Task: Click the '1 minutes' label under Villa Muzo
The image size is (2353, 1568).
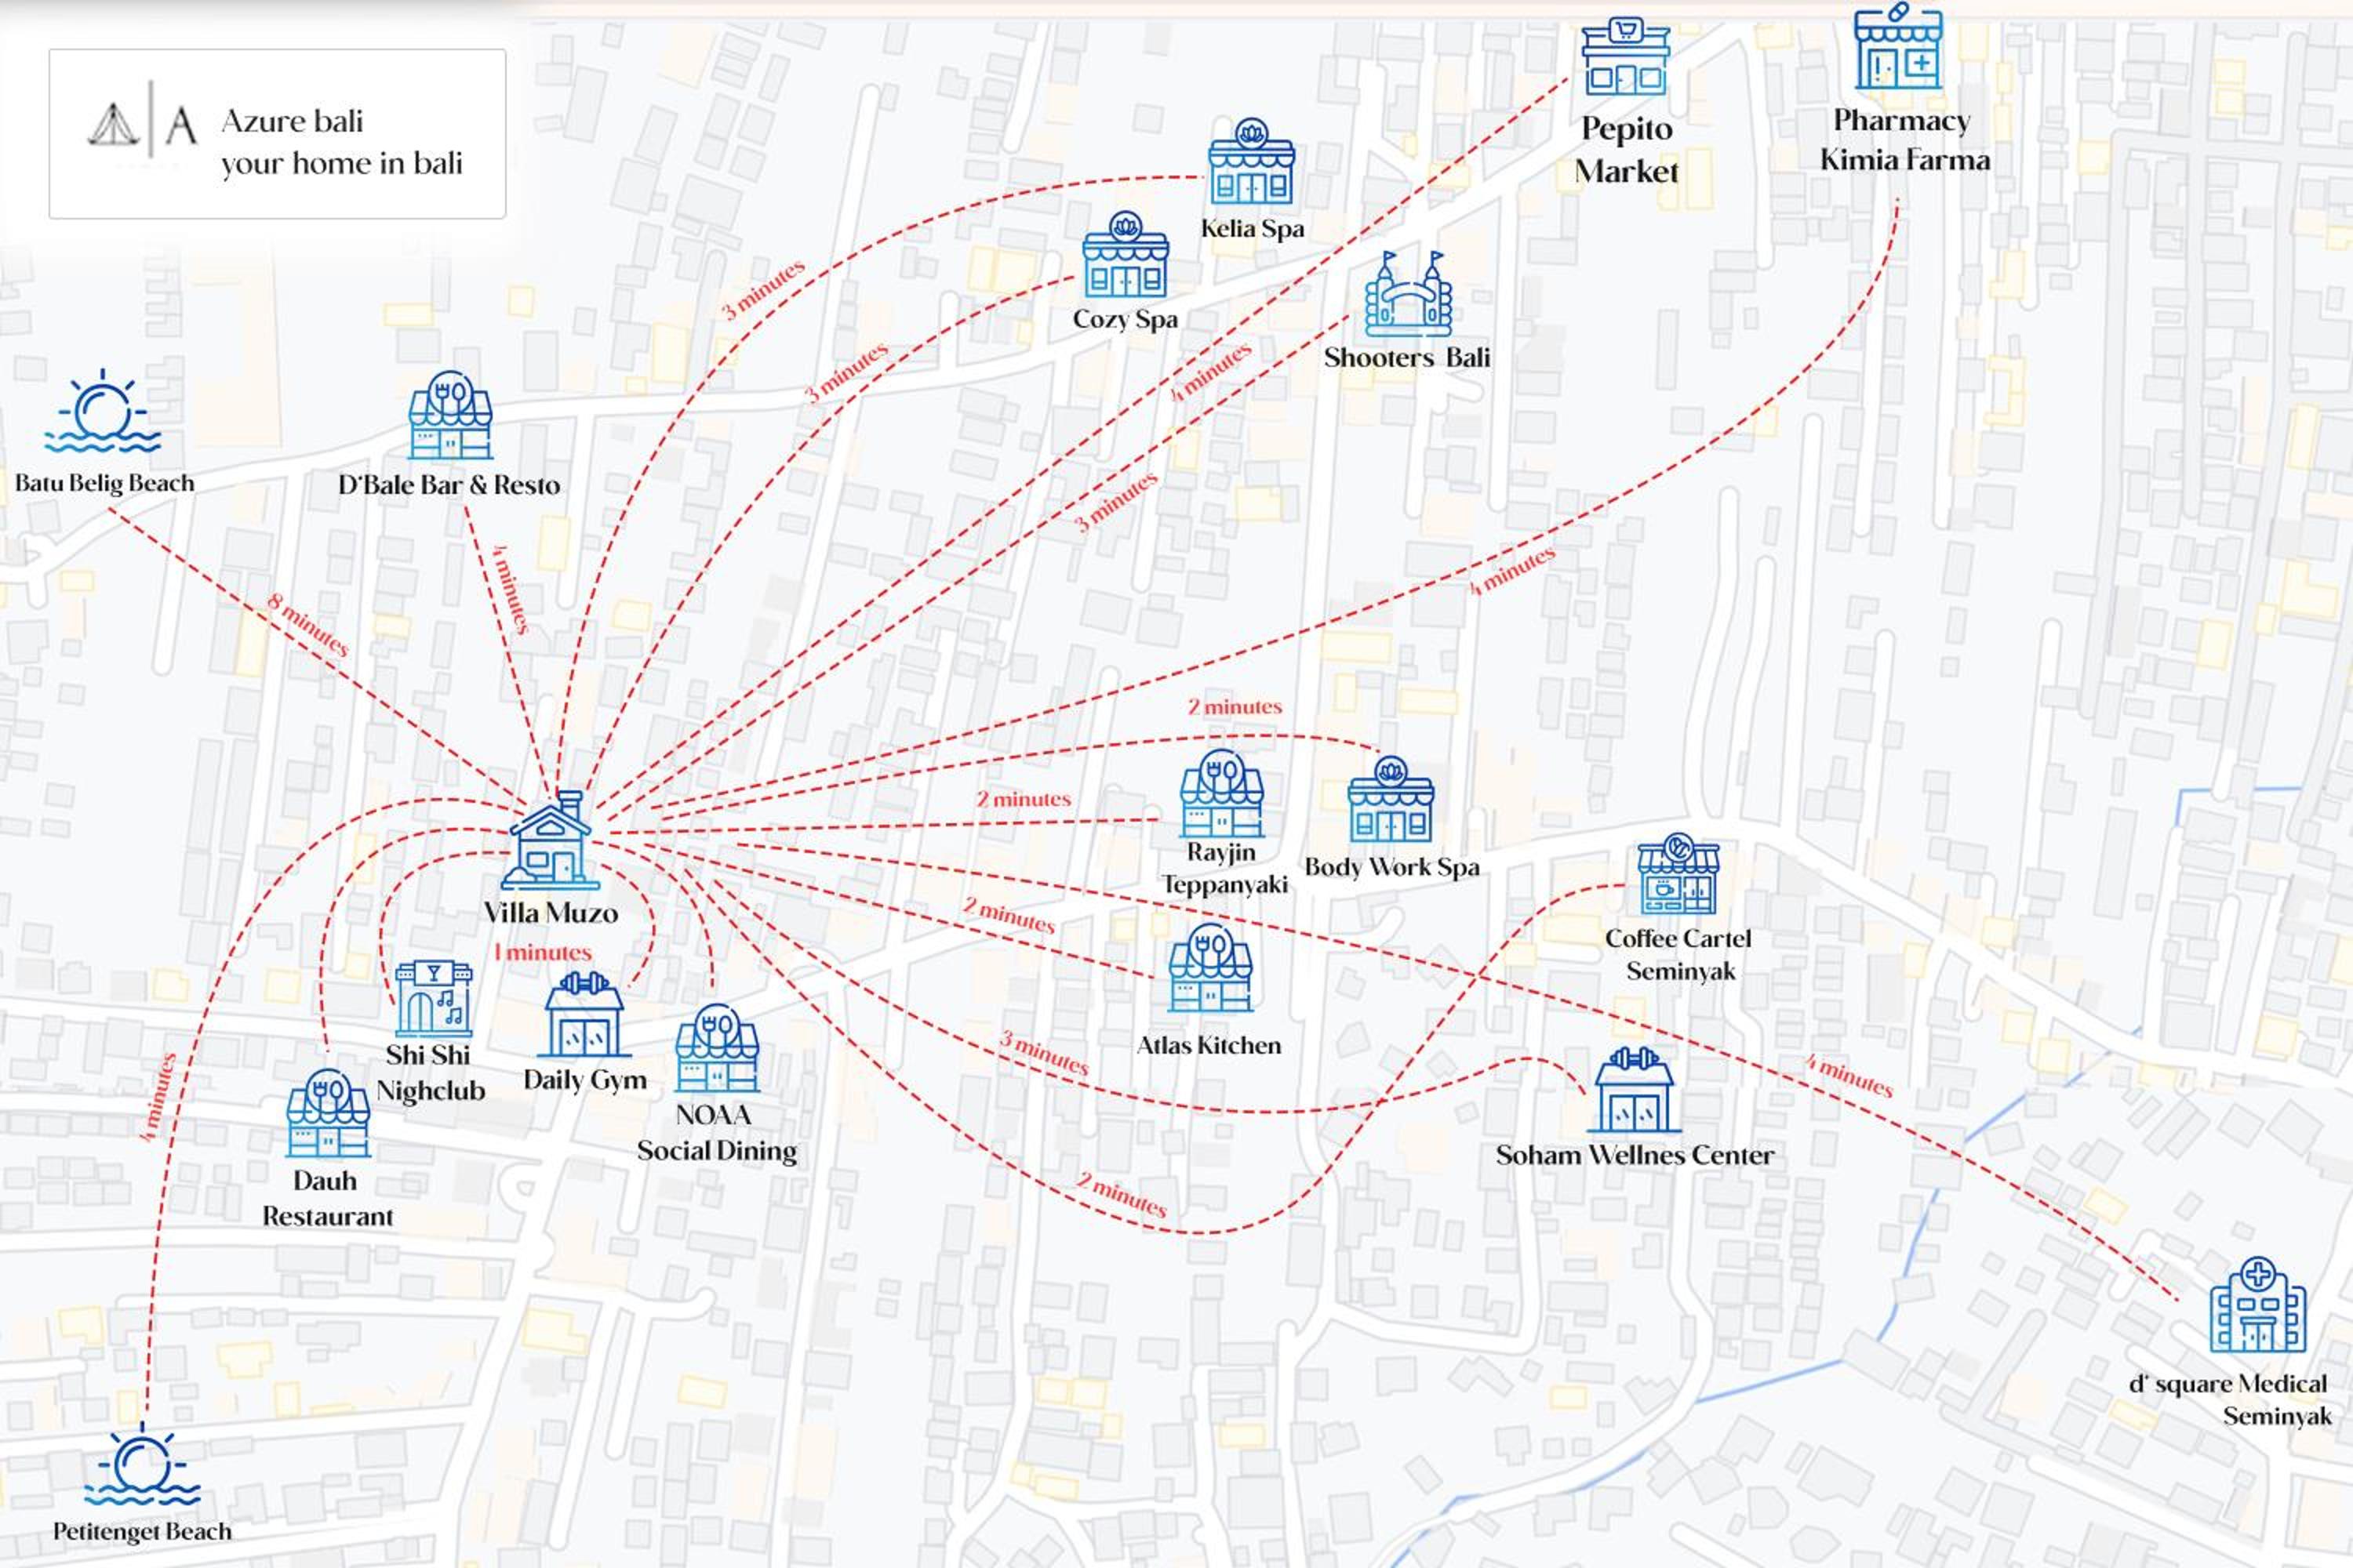Action: point(542,952)
